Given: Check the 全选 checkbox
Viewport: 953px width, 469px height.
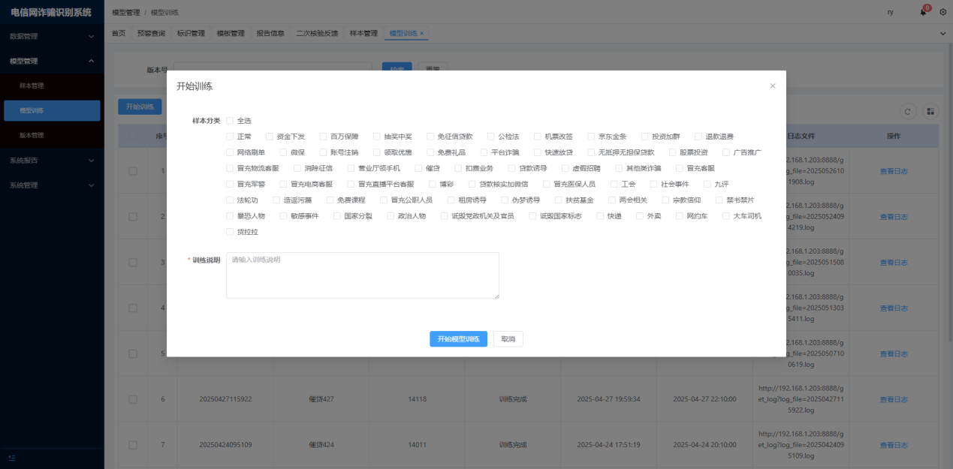Looking at the screenshot, I should pyautogui.click(x=231, y=121).
